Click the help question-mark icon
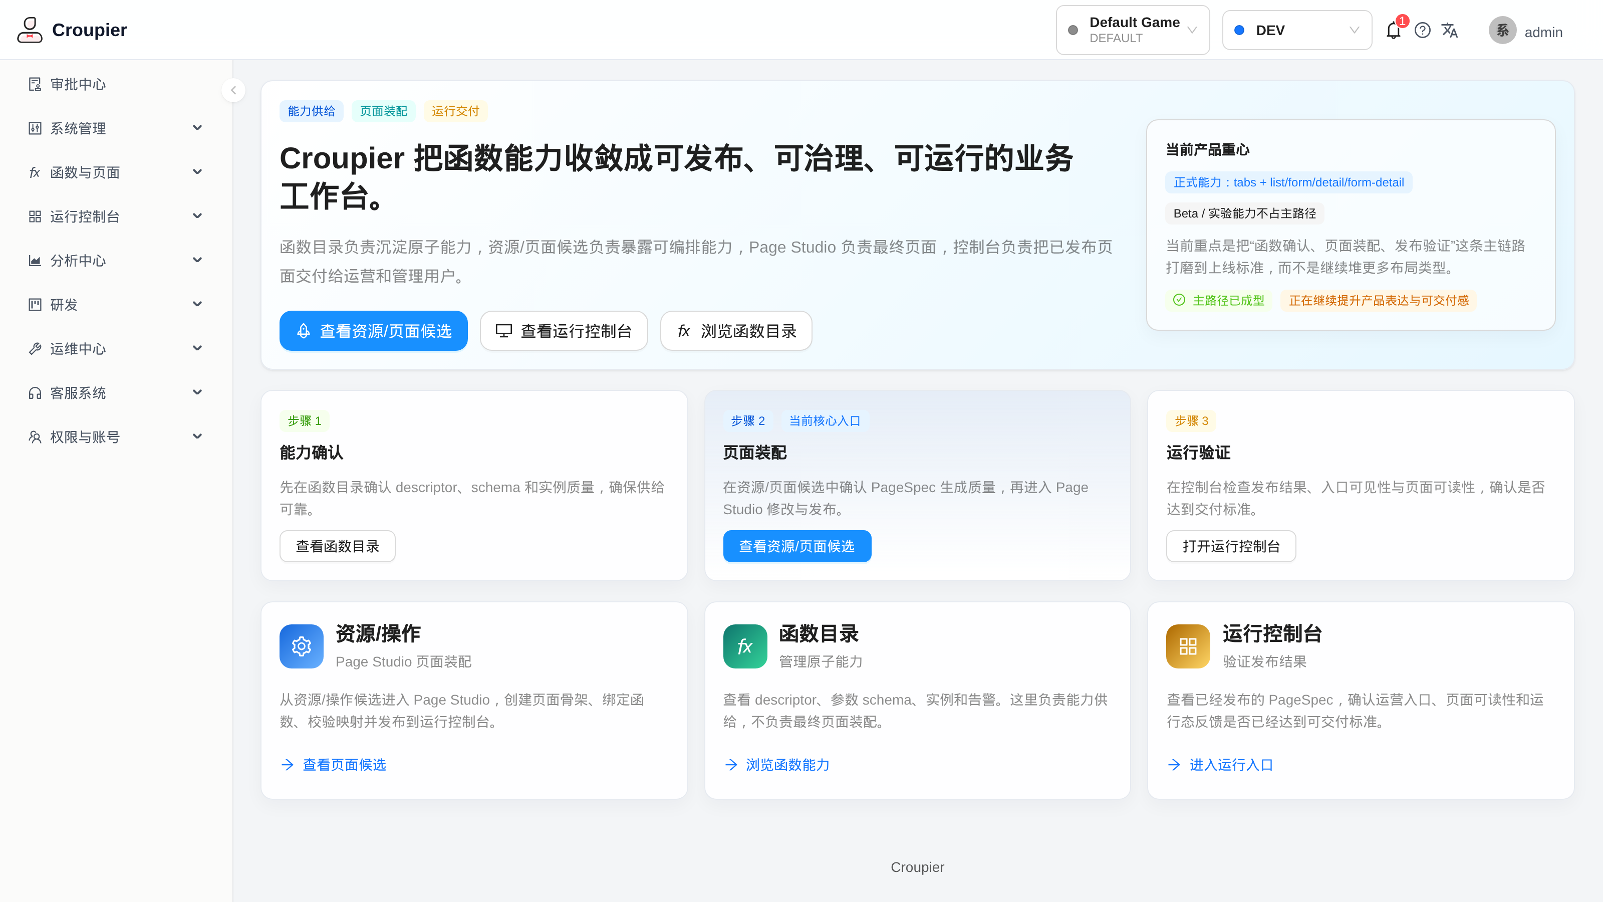 click(x=1422, y=30)
